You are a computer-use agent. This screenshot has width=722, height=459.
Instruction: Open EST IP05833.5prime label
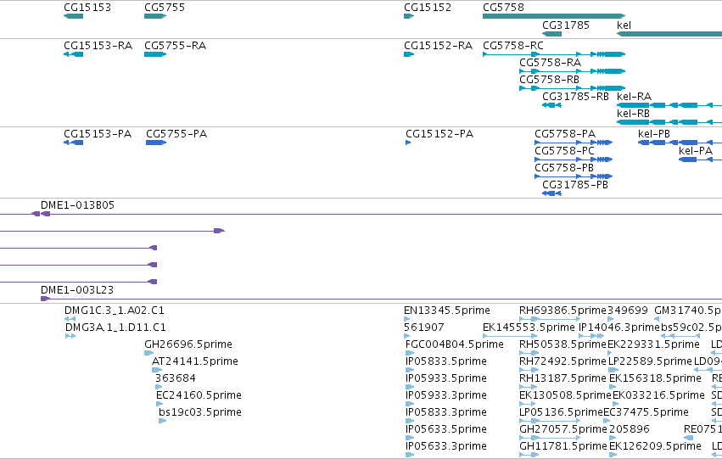(446, 361)
